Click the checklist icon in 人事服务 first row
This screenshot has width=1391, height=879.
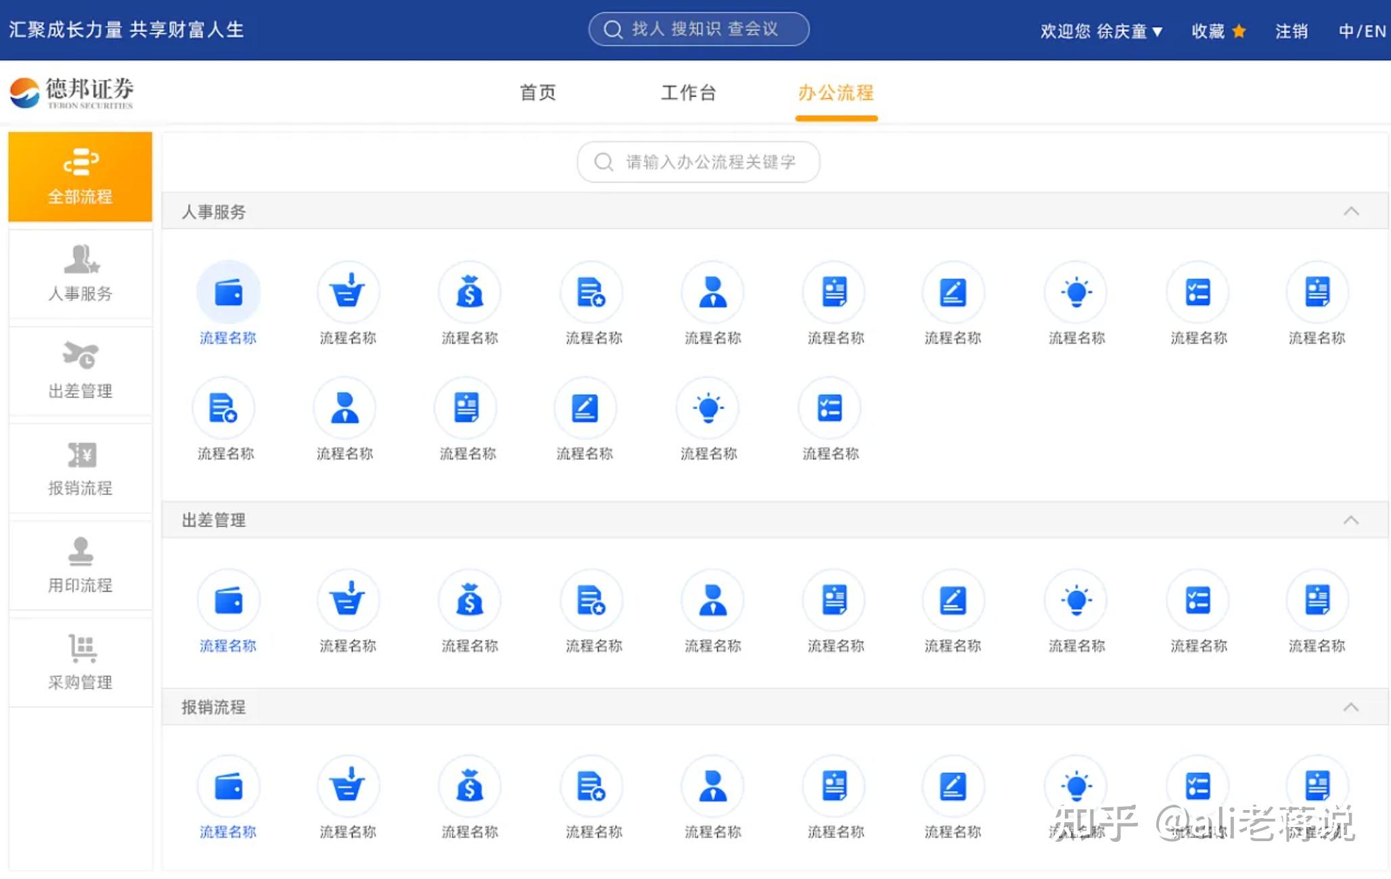tap(1198, 293)
